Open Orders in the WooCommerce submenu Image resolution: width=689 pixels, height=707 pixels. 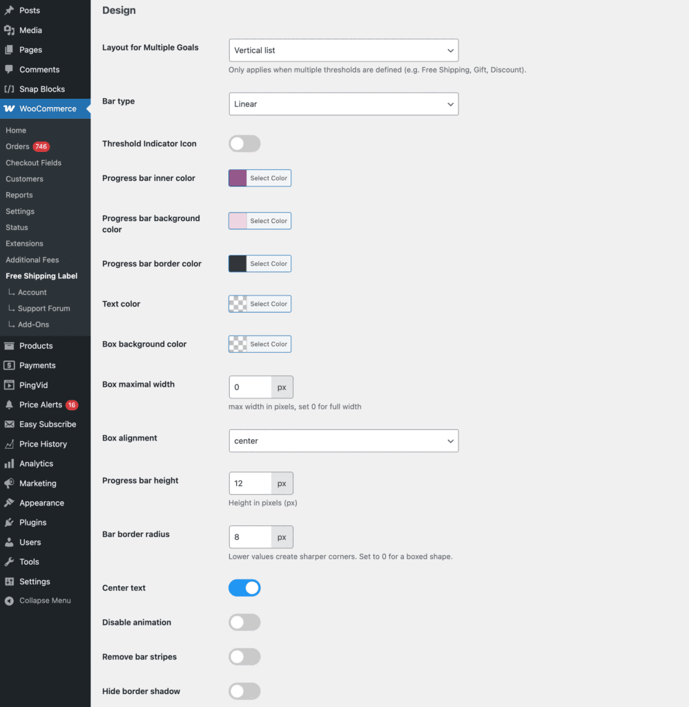click(x=17, y=146)
